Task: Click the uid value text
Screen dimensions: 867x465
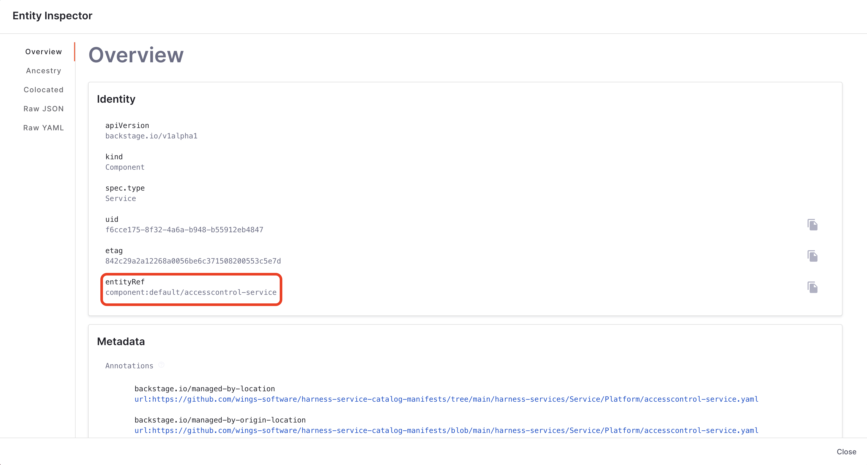Action: (x=184, y=230)
